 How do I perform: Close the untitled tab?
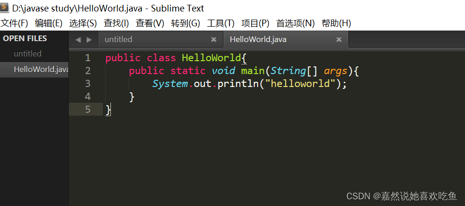214,39
